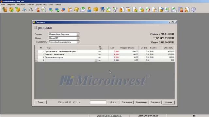Click the yellow wallet toolbar icon
The image size is (209, 117).
[76, 9]
